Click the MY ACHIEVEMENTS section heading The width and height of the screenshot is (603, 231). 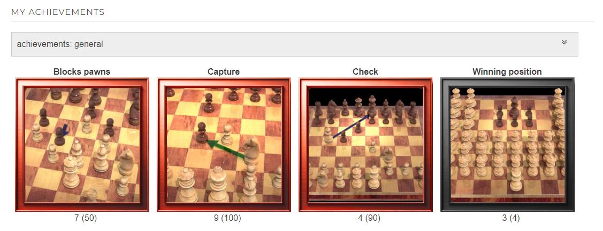[x=58, y=12]
